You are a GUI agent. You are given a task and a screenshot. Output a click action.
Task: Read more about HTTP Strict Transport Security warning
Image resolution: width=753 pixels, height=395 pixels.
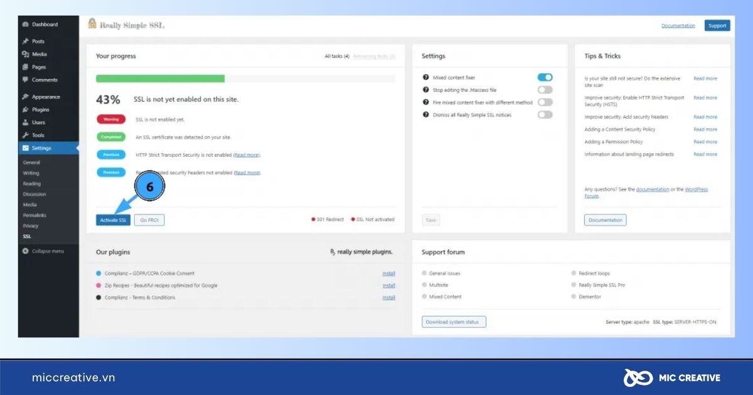247,155
